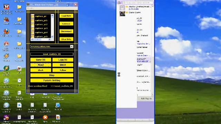
Task: Click messenger contact list scroll-up arrow
Action: [x=153, y=7]
